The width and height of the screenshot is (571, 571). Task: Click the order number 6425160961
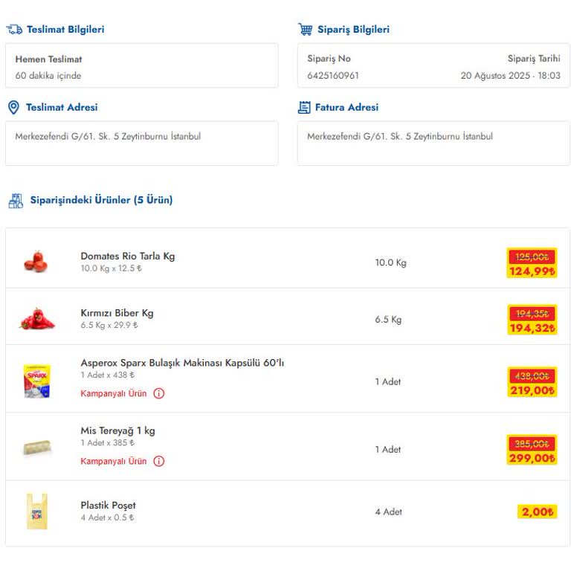pos(333,76)
